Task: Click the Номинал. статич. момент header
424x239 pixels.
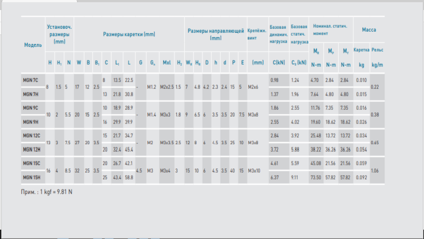Action: coord(330,30)
